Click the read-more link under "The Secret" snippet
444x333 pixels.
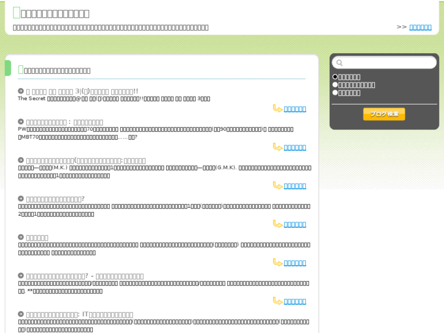point(295,109)
